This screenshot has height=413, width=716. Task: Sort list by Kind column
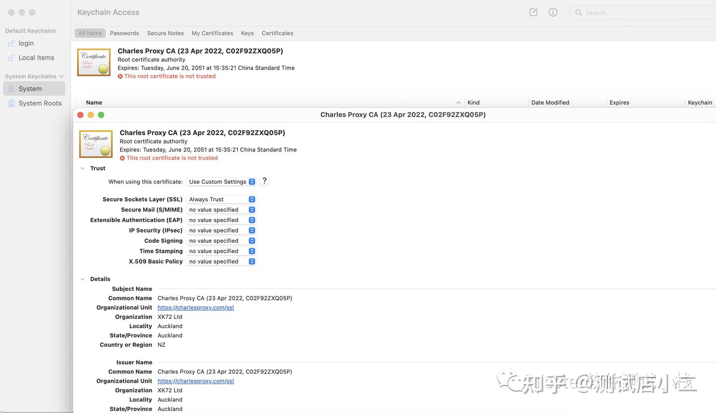click(x=497, y=103)
